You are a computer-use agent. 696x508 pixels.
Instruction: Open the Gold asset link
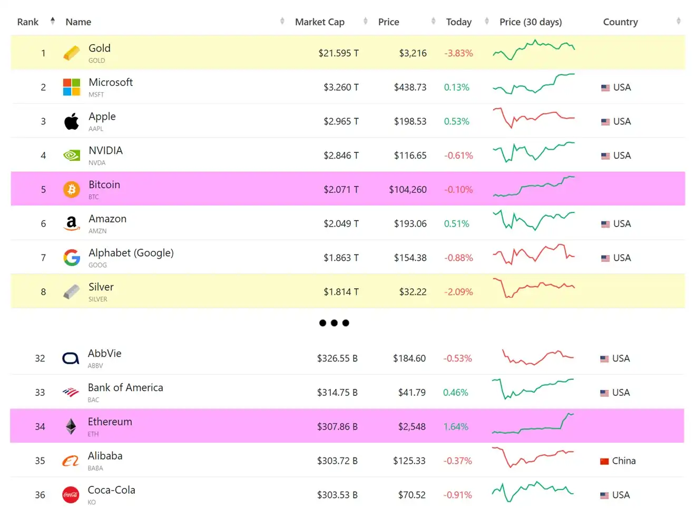100,48
